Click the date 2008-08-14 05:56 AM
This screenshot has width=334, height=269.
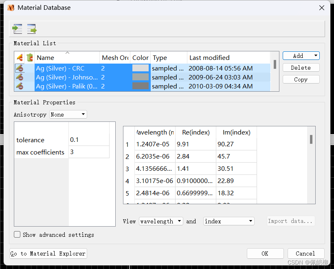click(221, 68)
